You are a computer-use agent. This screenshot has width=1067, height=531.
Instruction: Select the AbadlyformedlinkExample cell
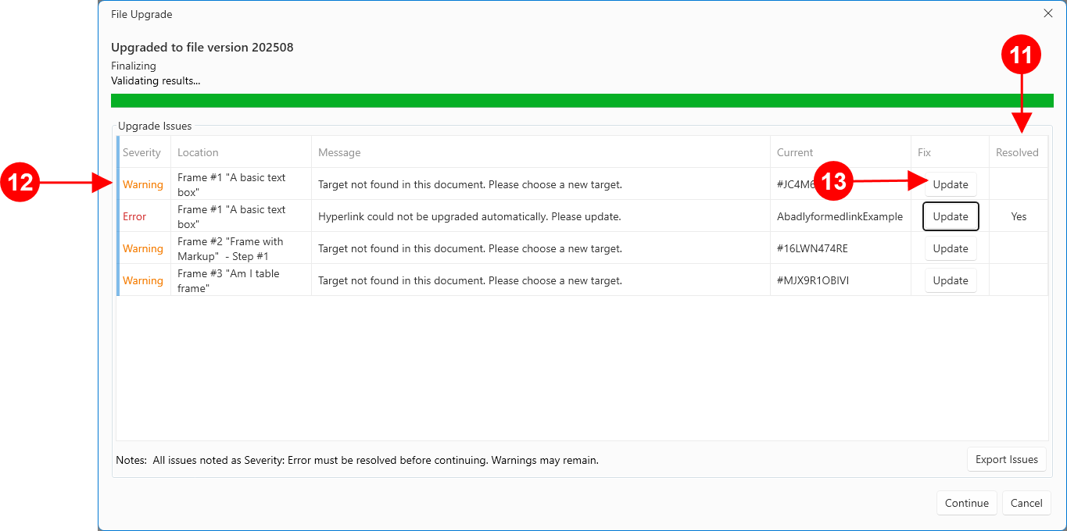pyautogui.click(x=840, y=216)
